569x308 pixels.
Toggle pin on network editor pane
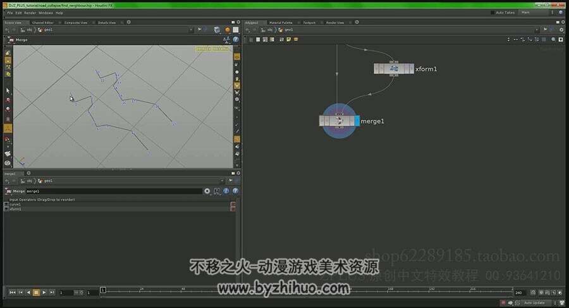tap(545, 30)
